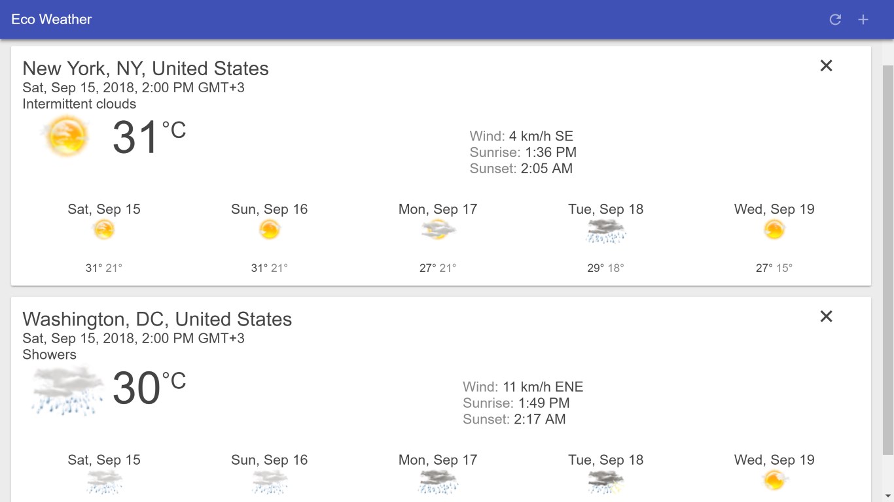Click the vertical scrollbar on the right
Viewport: 894px width, 502px height.
point(888,261)
